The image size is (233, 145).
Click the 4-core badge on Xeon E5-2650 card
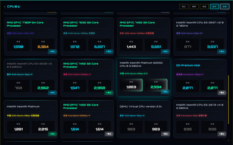point(52,92)
